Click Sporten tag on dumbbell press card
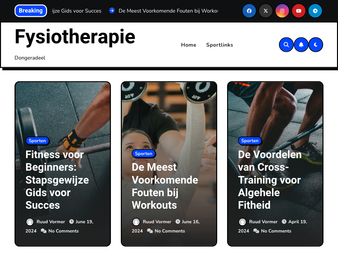338x254 pixels. pyautogui.click(x=144, y=153)
